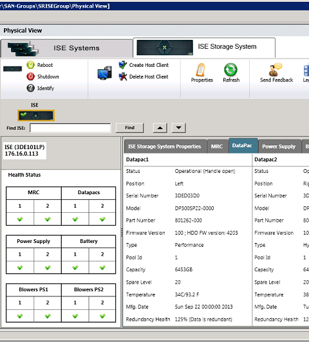
Task: Click part number 801262-000
Action: pyautogui.click(x=188, y=221)
